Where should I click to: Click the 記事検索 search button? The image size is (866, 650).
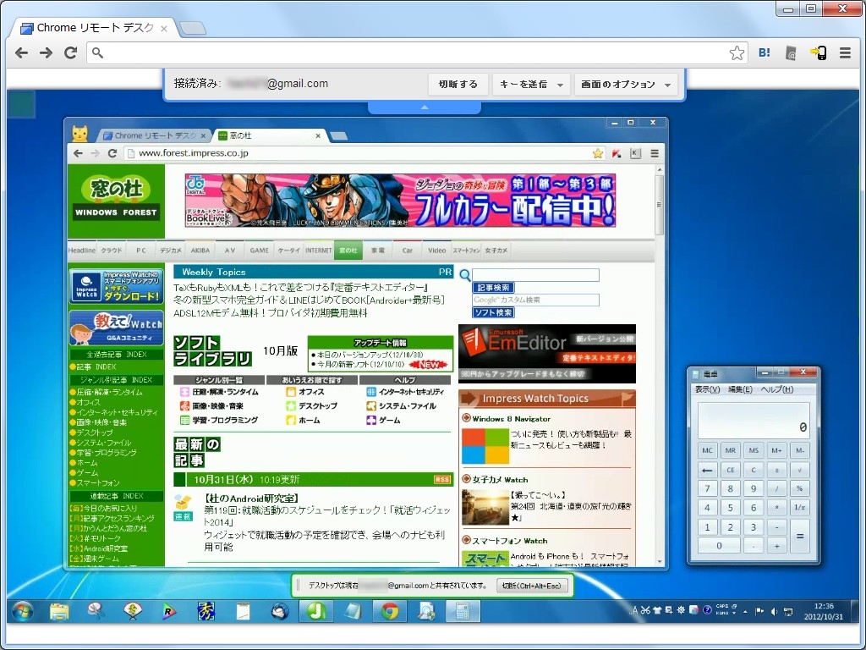(495, 286)
